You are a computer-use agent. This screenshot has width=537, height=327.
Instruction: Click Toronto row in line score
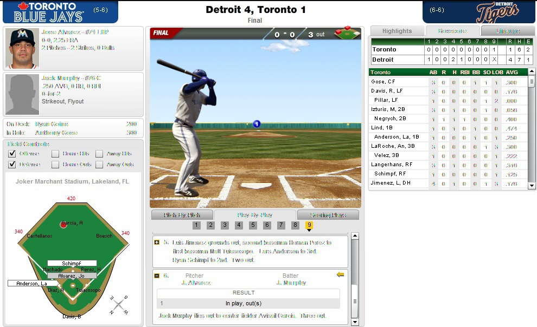pos(452,50)
